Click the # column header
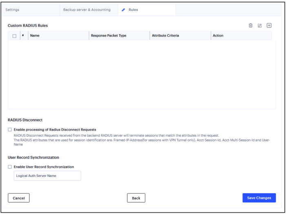This screenshot has height=214, width=286. click(x=23, y=36)
